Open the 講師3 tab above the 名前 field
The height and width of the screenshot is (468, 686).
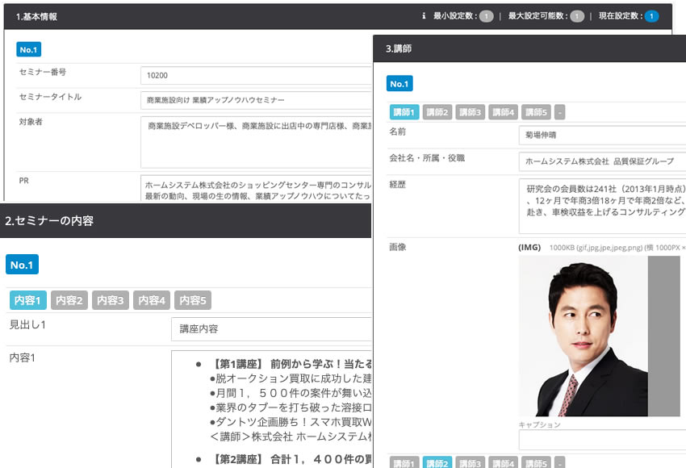(471, 112)
